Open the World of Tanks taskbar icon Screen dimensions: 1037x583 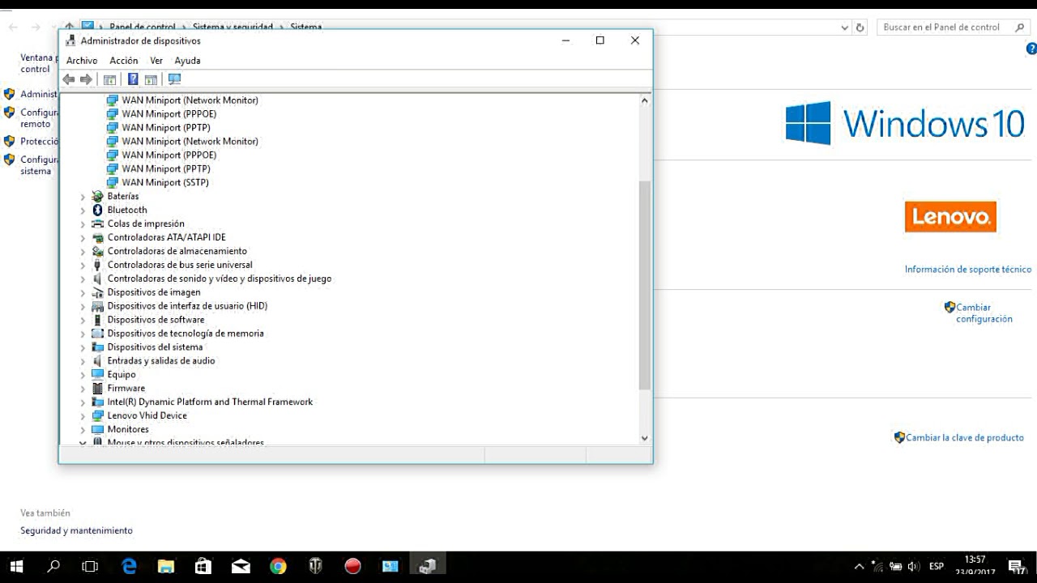(x=315, y=567)
